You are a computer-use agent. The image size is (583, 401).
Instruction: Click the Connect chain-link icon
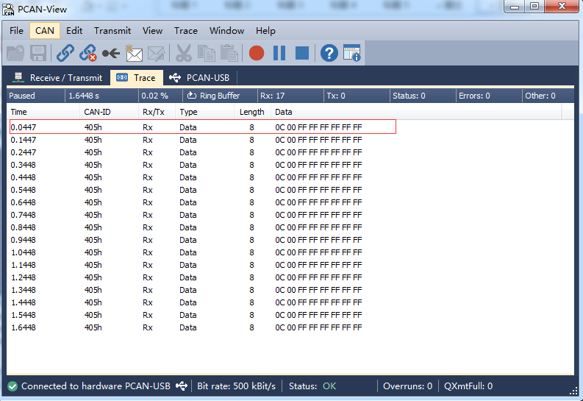point(65,53)
